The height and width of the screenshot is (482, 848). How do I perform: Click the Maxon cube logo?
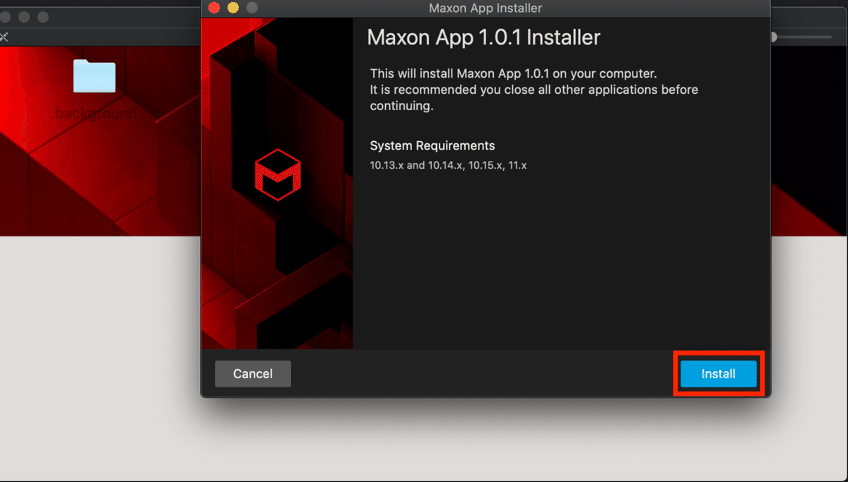pyautogui.click(x=278, y=174)
